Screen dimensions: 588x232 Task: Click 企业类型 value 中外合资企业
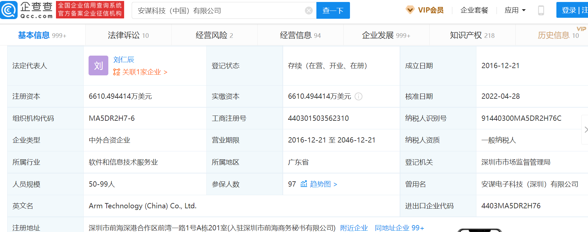click(x=109, y=140)
